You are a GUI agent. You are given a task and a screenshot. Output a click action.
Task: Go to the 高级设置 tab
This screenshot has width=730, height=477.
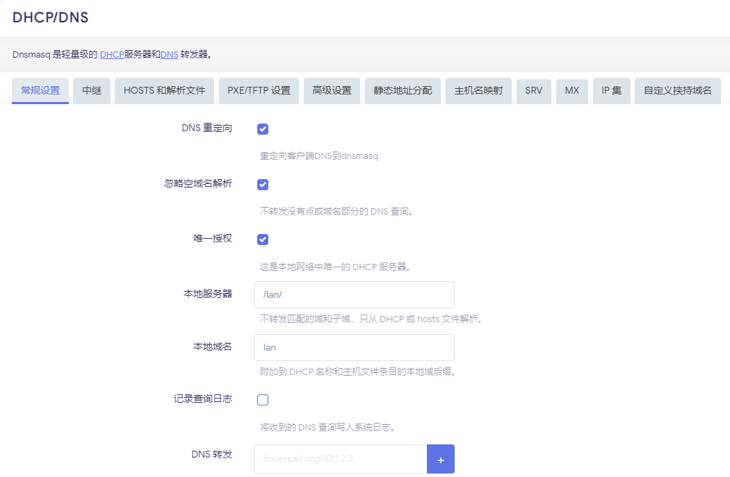pyautogui.click(x=332, y=91)
